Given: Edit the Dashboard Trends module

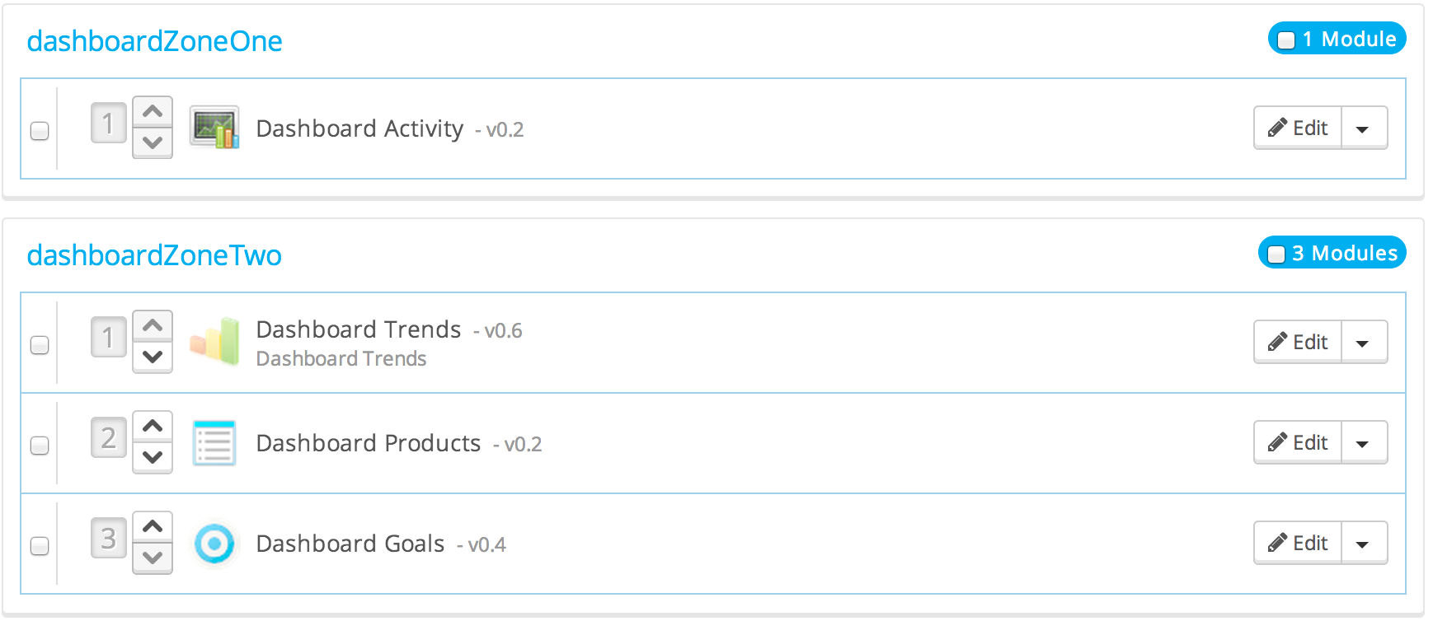Looking at the screenshot, I should pyautogui.click(x=1298, y=342).
